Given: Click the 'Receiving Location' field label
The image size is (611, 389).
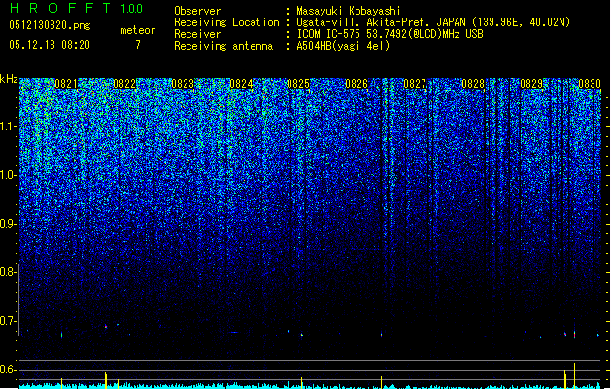Looking at the screenshot, I should [226, 22].
